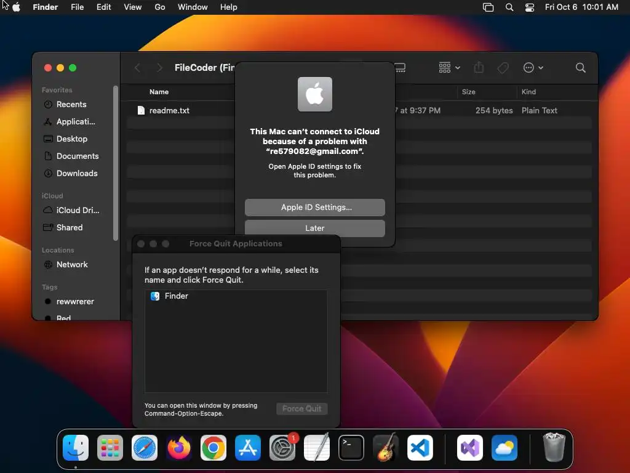Open Visual Studio from the Dock
The height and width of the screenshot is (473, 630).
tap(469, 448)
